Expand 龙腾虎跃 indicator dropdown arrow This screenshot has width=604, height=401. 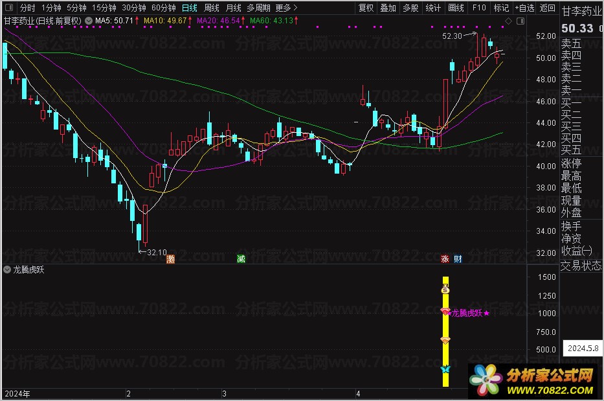coord(7,269)
